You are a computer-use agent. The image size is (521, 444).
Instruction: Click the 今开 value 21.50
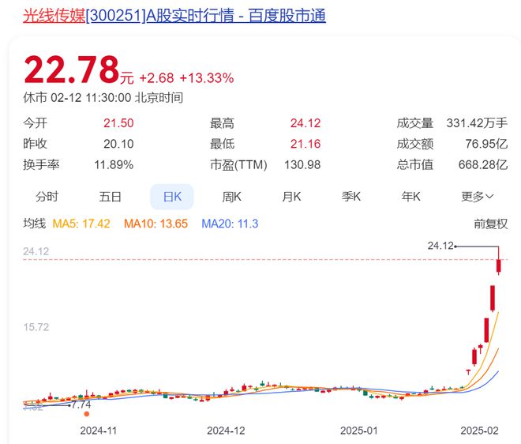[x=118, y=123]
